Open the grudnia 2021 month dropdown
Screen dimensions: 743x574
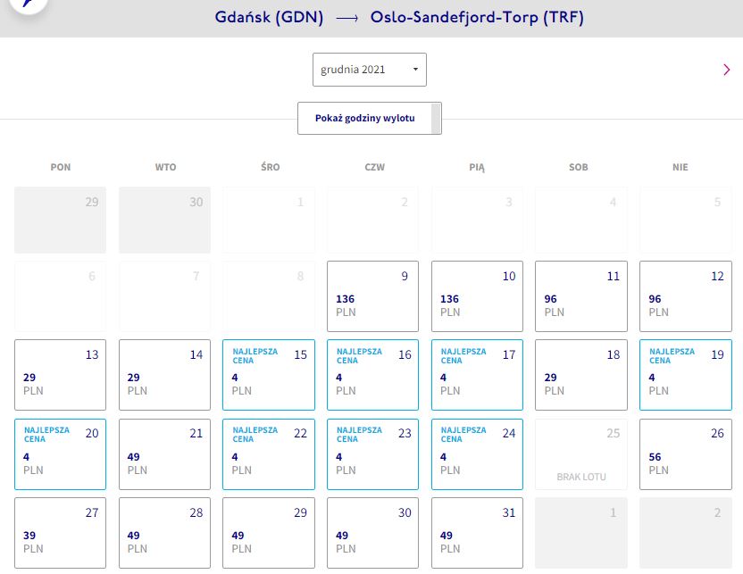(369, 70)
